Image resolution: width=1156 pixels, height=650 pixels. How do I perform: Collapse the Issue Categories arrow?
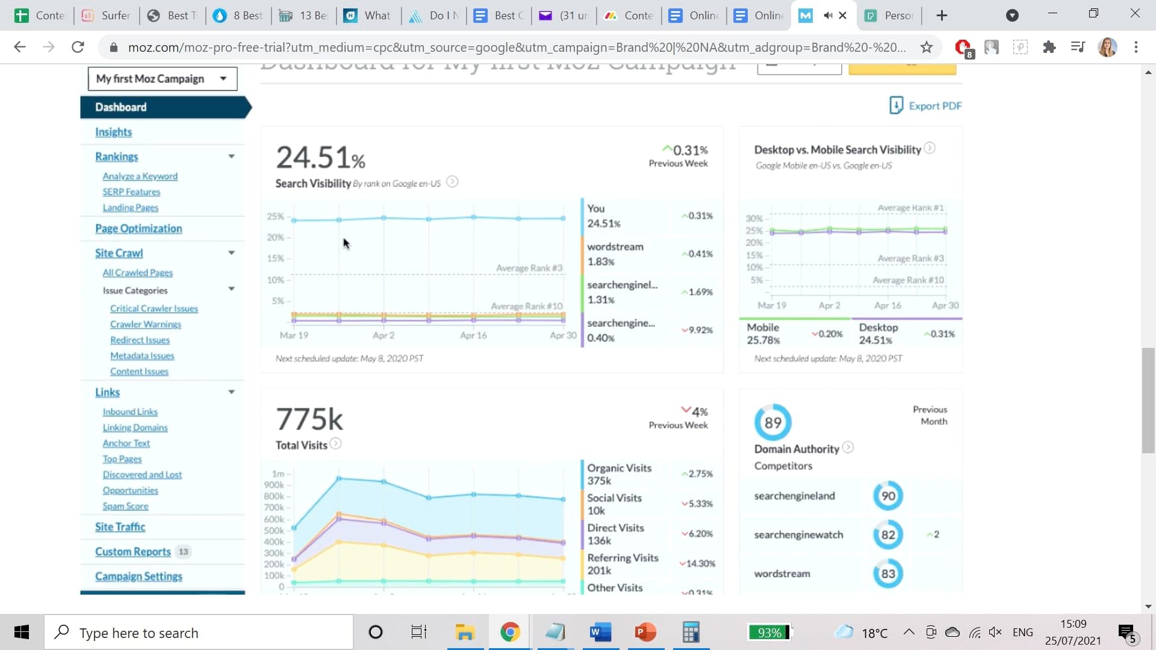pyautogui.click(x=231, y=289)
